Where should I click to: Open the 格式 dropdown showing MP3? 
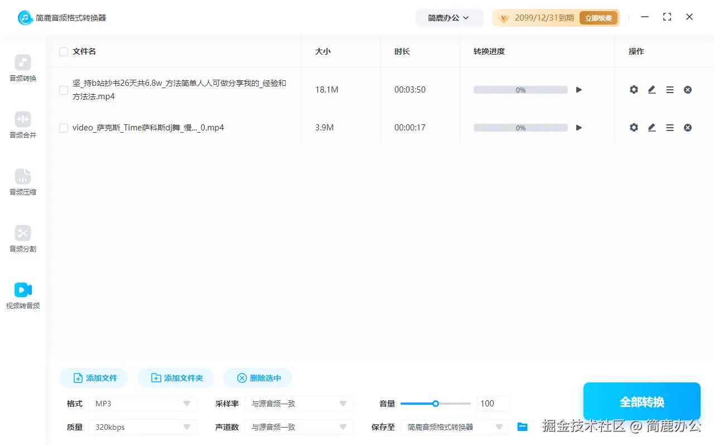coord(142,403)
